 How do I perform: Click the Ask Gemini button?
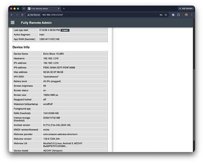pos(186,8)
